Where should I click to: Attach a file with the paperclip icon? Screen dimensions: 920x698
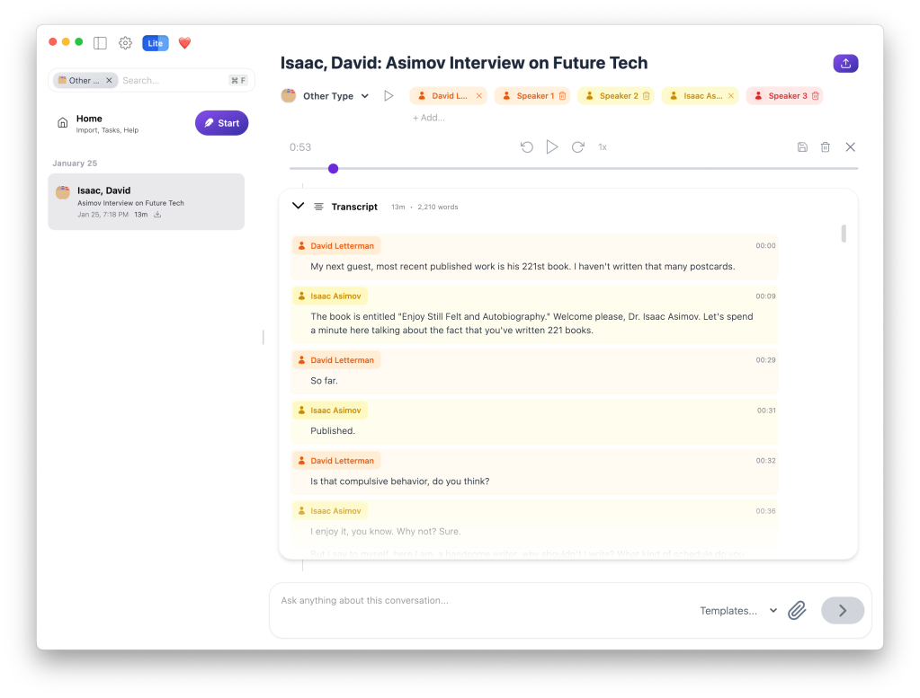[x=797, y=611]
